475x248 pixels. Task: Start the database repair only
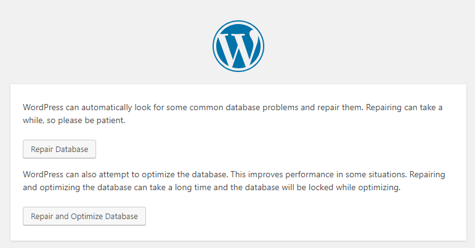59,149
